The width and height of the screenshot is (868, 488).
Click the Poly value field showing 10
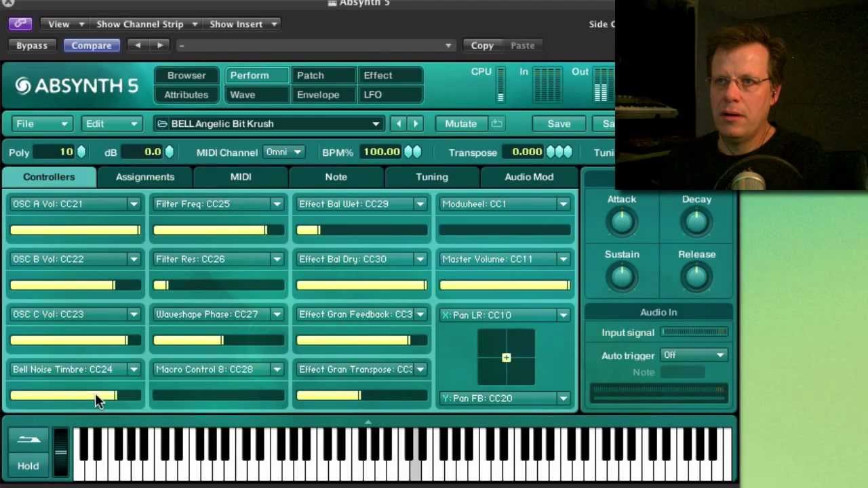[54, 152]
